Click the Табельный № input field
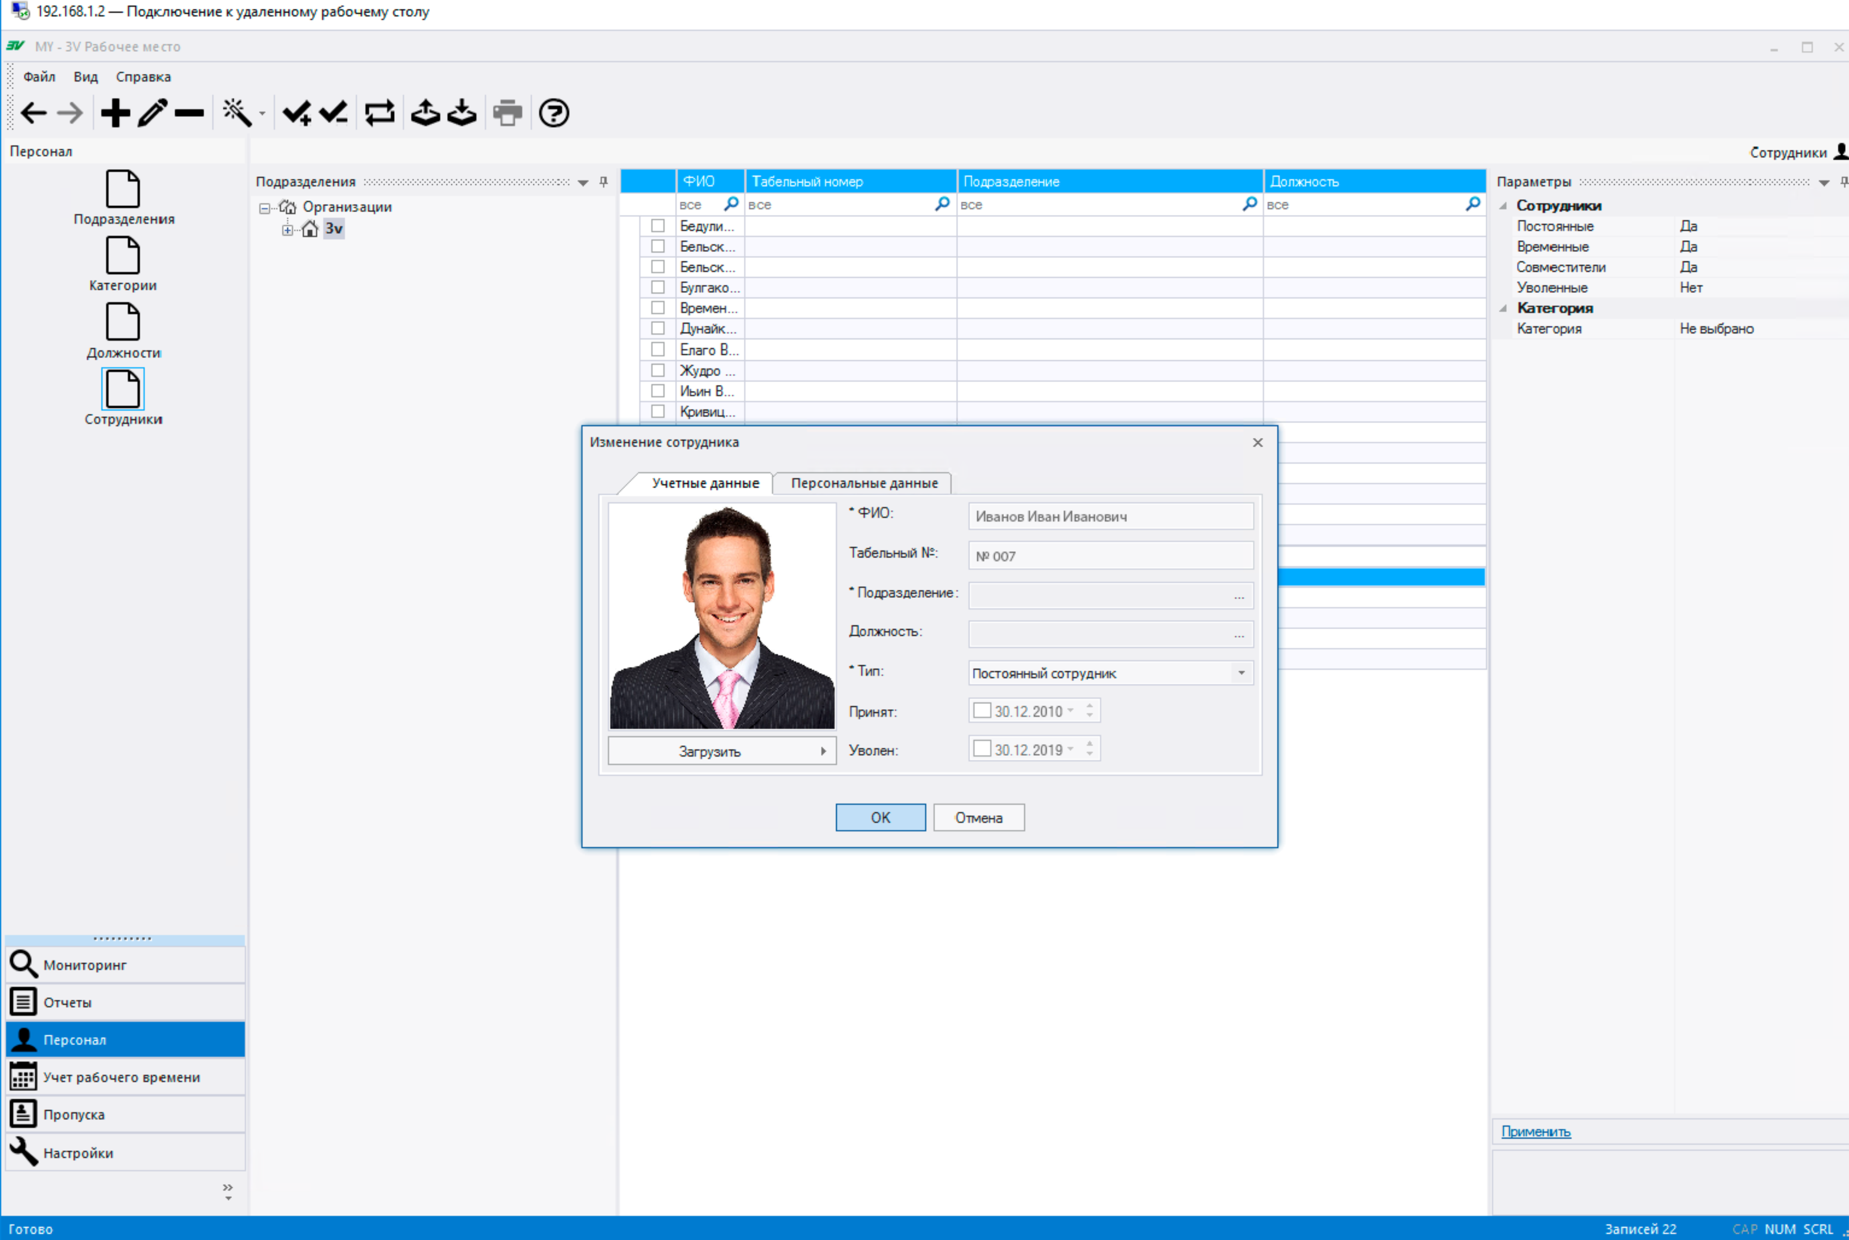Image resolution: width=1849 pixels, height=1240 pixels. point(1111,556)
